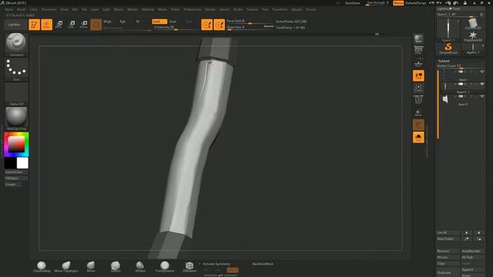Select the Cylinder3D tool thumbnail

[x=472, y=24]
